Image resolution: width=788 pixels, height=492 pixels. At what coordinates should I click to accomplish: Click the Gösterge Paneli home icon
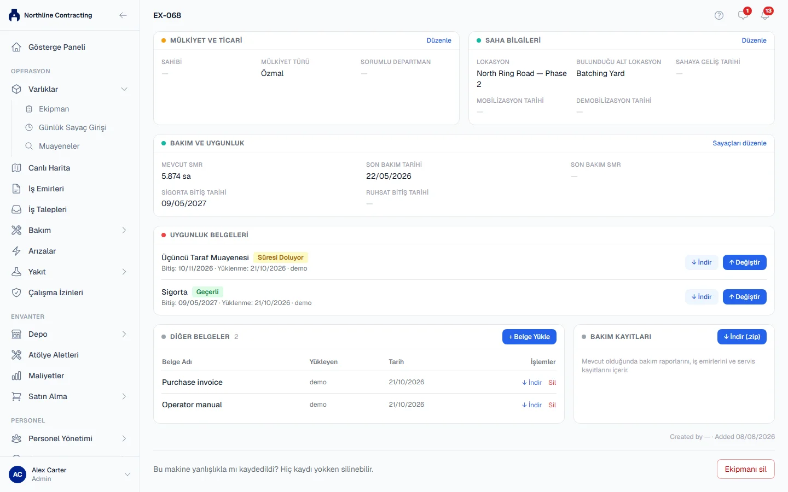(x=16, y=47)
